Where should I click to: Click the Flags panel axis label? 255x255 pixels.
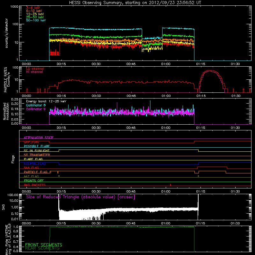pyautogui.click(x=13, y=159)
